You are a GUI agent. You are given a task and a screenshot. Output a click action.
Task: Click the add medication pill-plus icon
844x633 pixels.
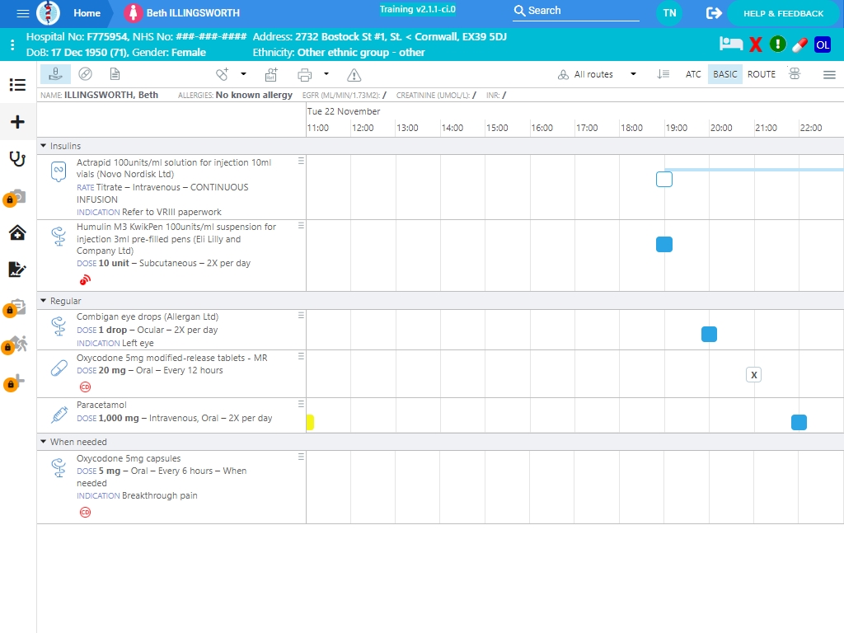tap(223, 74)
